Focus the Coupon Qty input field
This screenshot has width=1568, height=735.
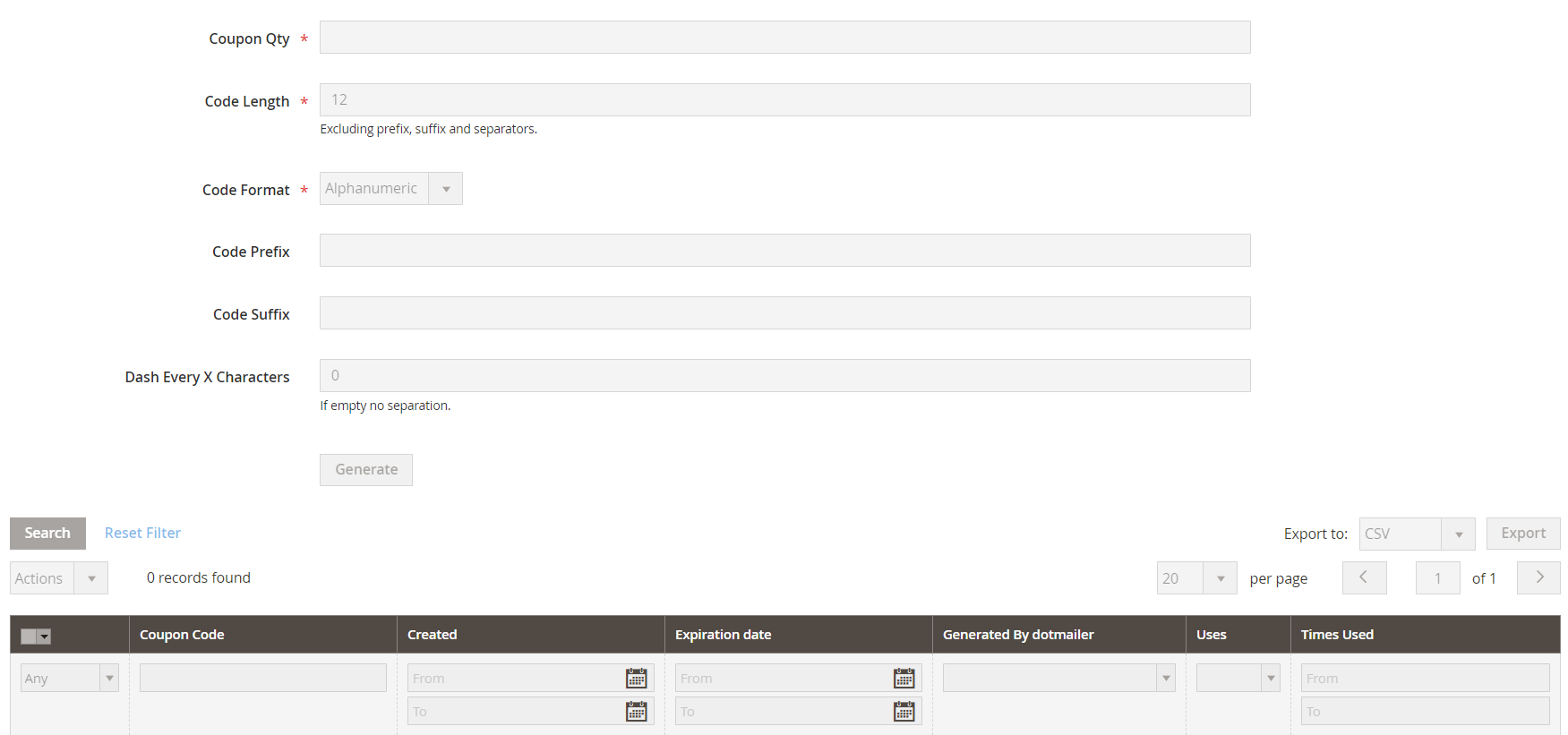tap(785, 38)
